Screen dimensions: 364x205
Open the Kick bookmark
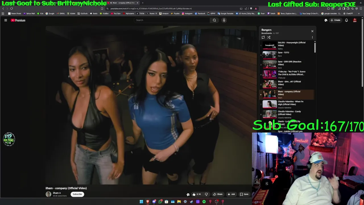(x=40, y=13)
